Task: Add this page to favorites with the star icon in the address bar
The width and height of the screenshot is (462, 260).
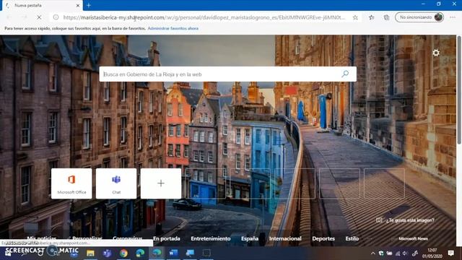Action: pyautogui.click(x=355, y=17)
